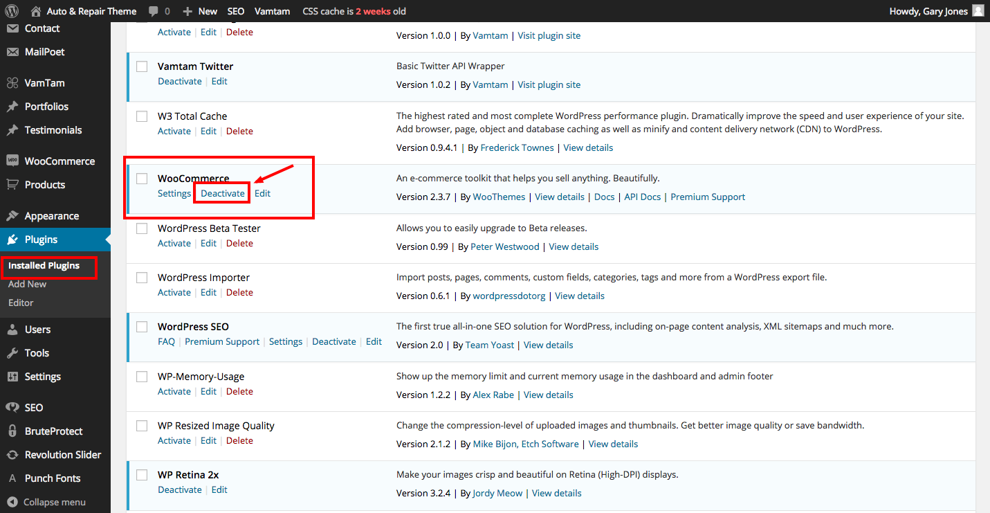Open the Add New plugins page
The image size is (990, 513).
27,284
